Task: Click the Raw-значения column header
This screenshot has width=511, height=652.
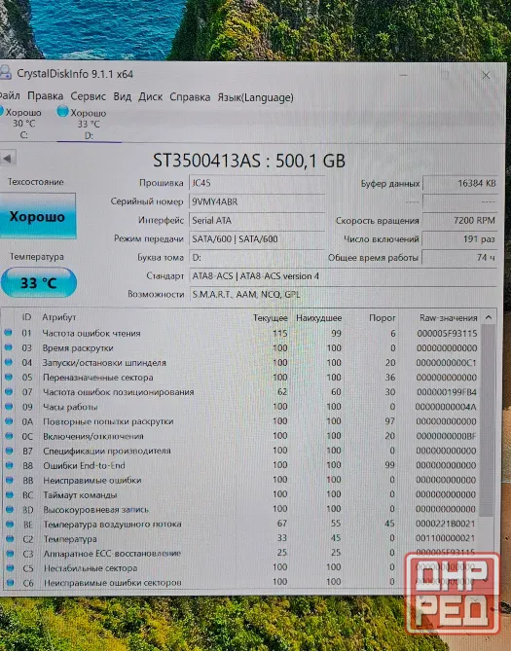Action: (448, 317)
